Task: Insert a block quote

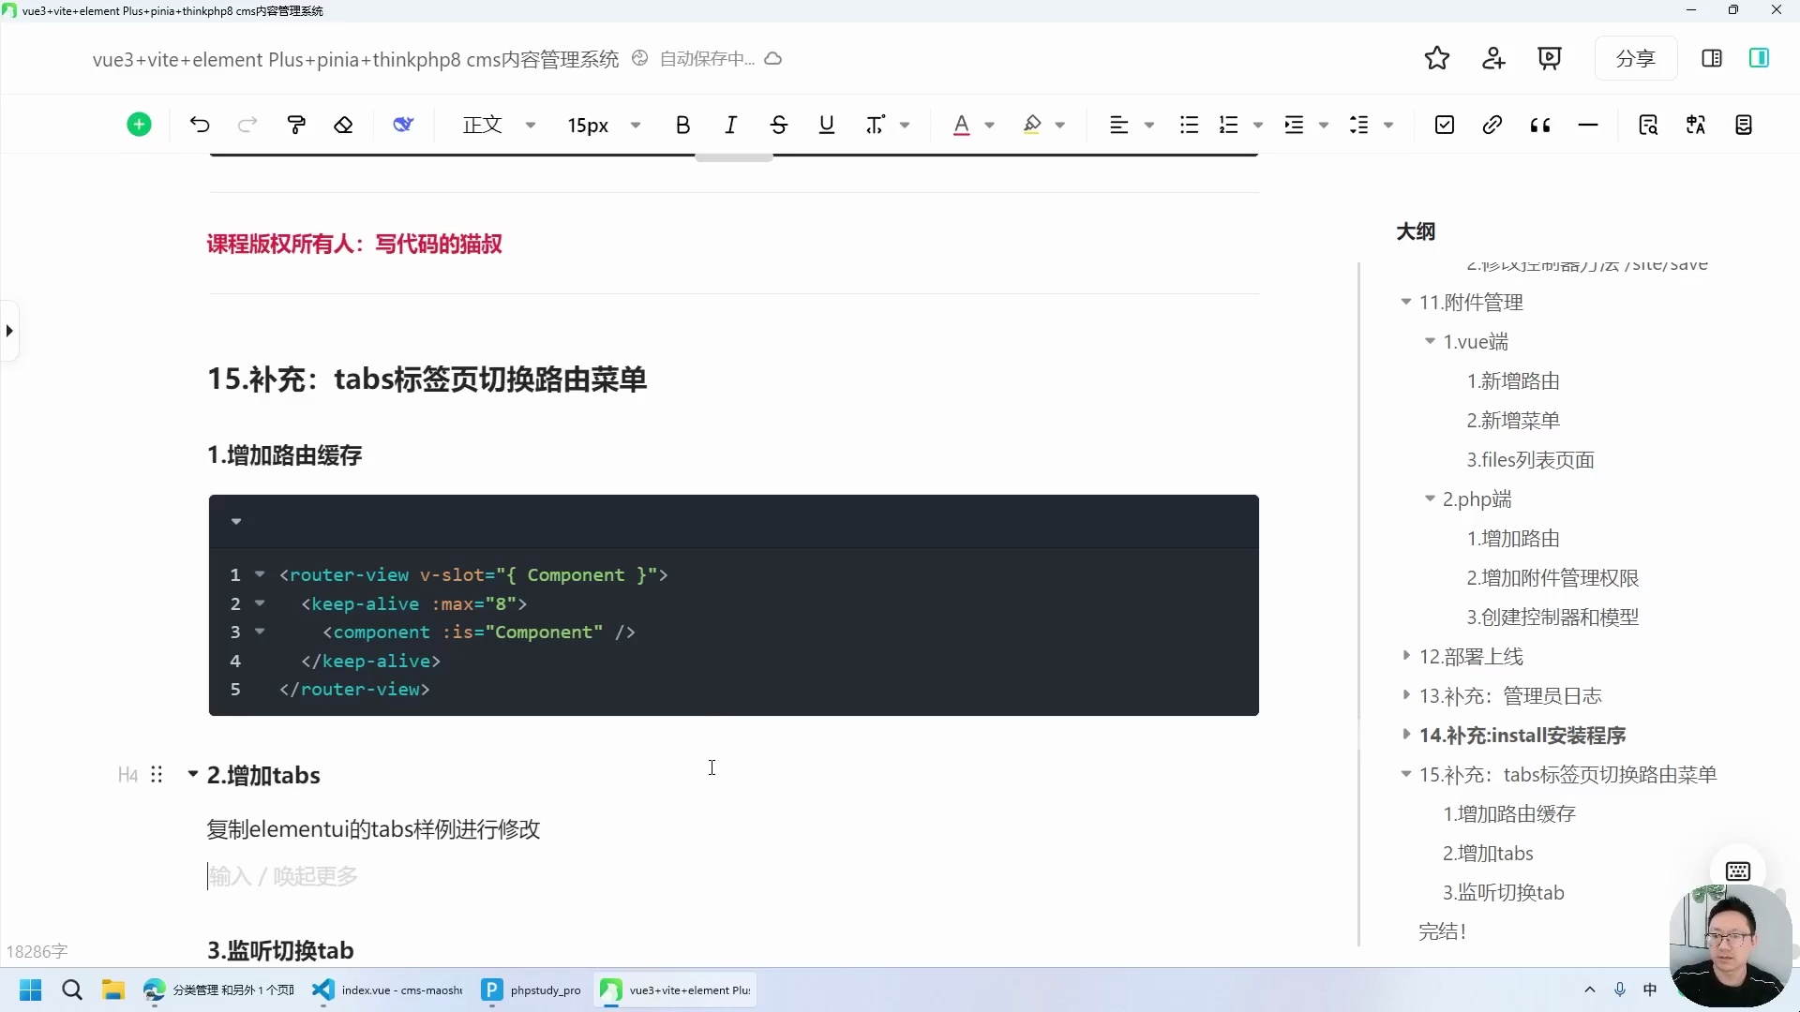Action: tap(1540, 125)
